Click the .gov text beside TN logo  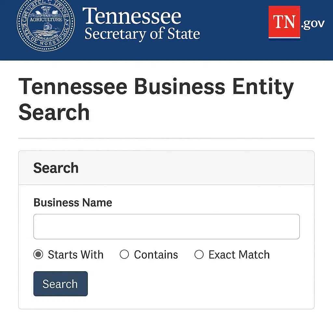click(313, 24)
